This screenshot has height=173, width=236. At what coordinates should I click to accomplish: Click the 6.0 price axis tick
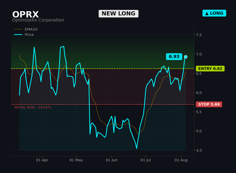pyautogui.click(x=199, y=93)
